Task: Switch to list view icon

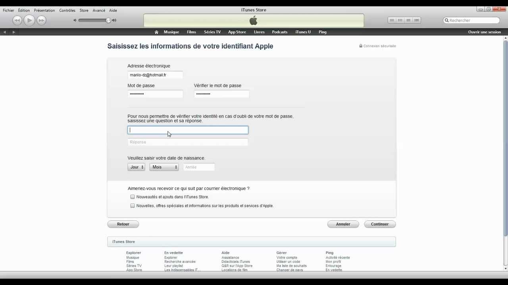Action: (392, 20)
